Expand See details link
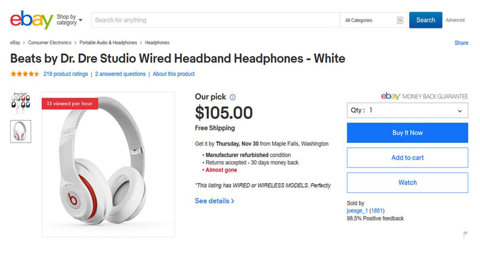480x265 pixels. tap(214, 201)
